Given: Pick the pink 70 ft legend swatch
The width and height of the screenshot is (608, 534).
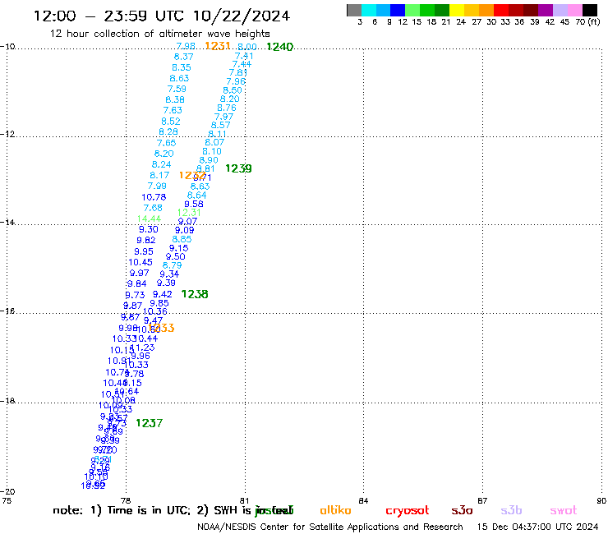Looking at the screenshot, I should [574, 10].
